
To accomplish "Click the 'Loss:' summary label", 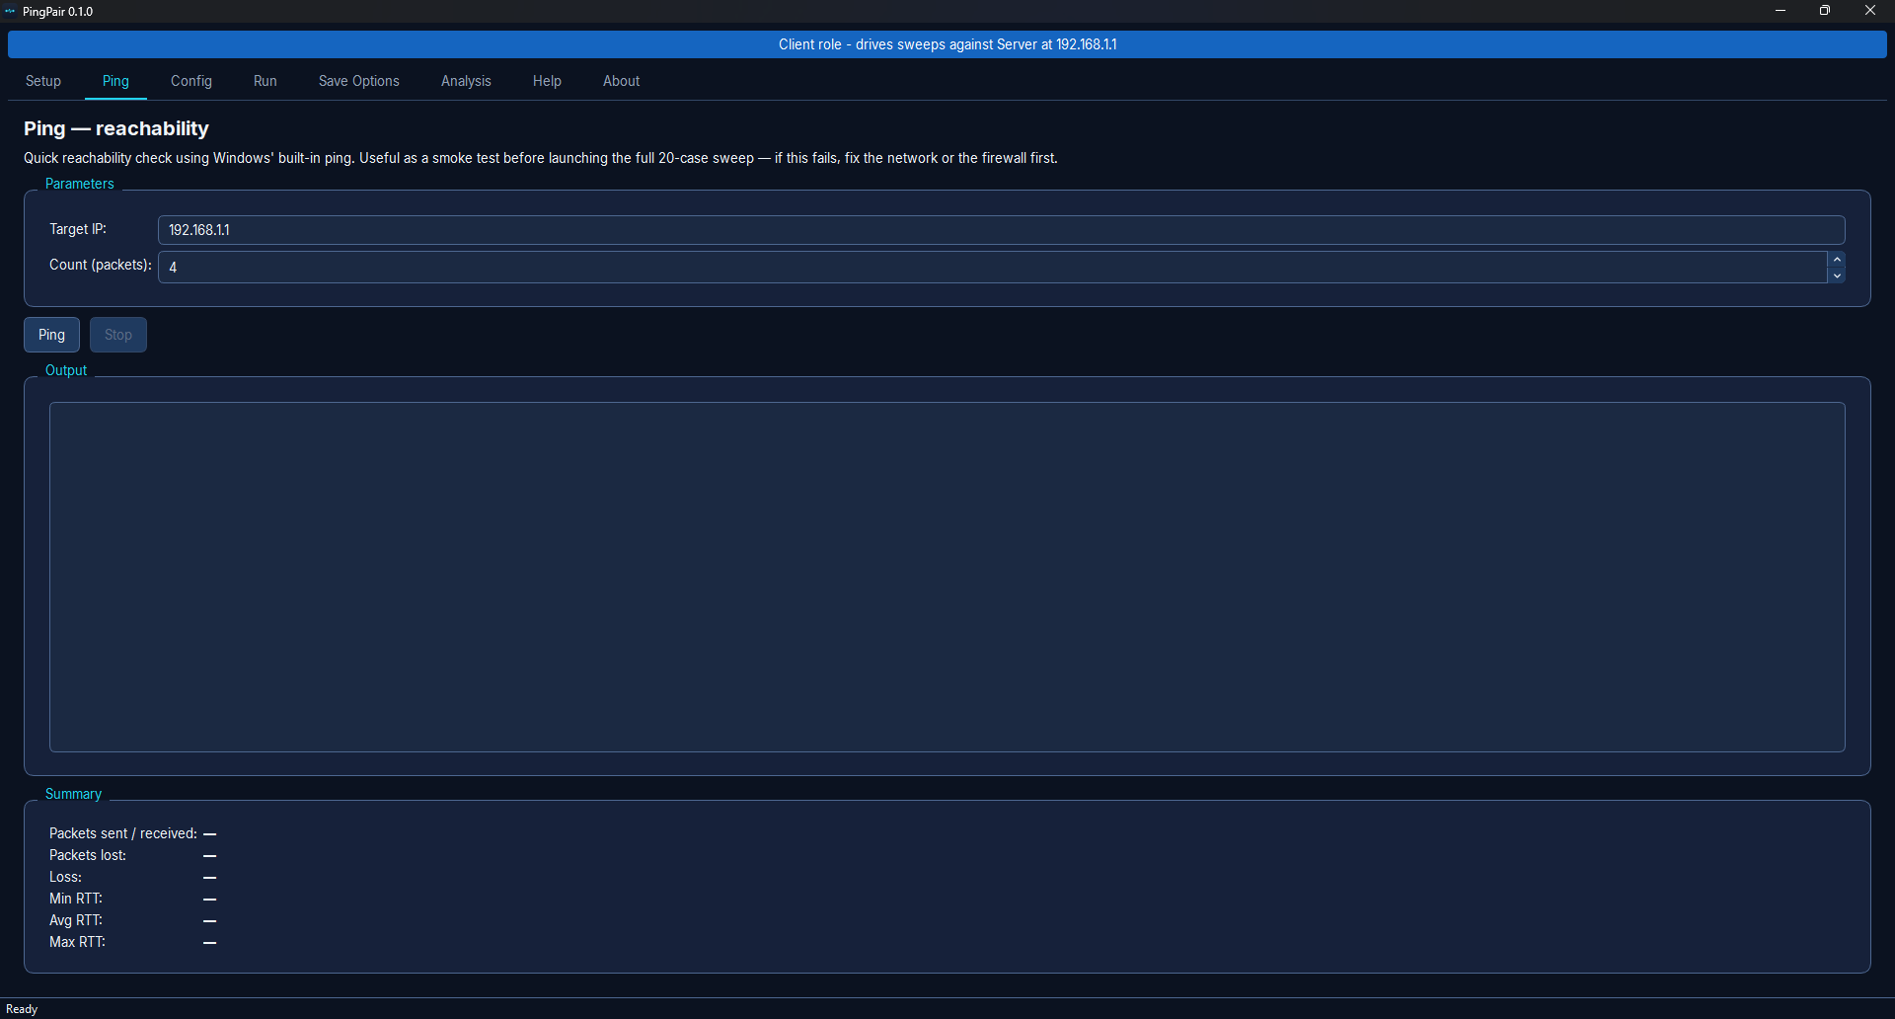I will (66, 877).
